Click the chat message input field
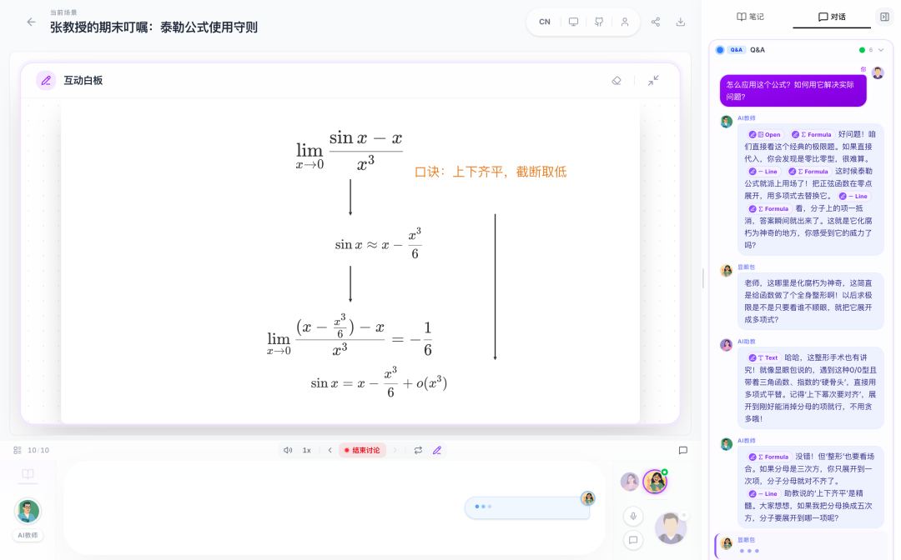 526,507
